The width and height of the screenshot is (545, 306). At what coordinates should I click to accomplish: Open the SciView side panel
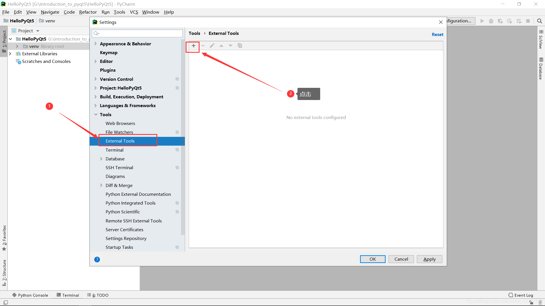(x=541, y=40)
